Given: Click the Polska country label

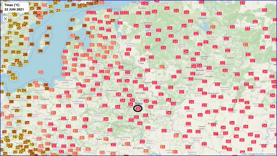Looking at the screenshot, I should 48,119.
